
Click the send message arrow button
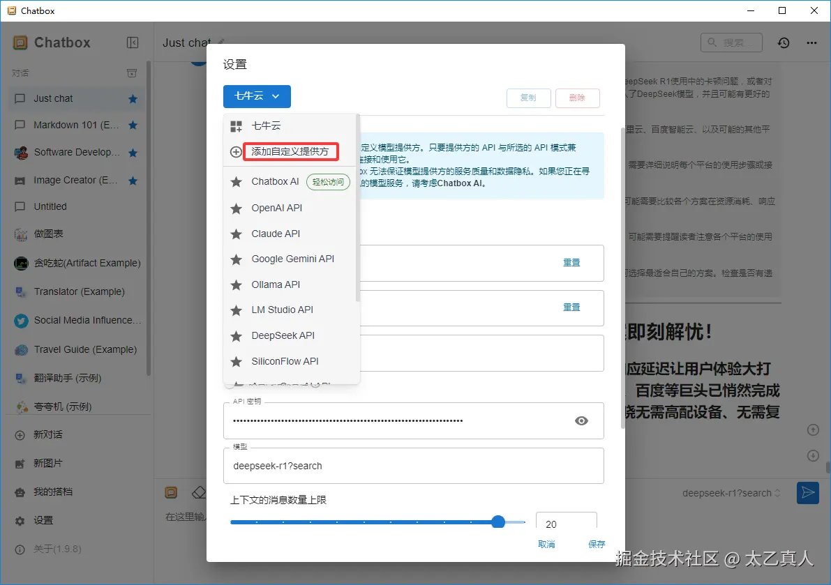808,493
